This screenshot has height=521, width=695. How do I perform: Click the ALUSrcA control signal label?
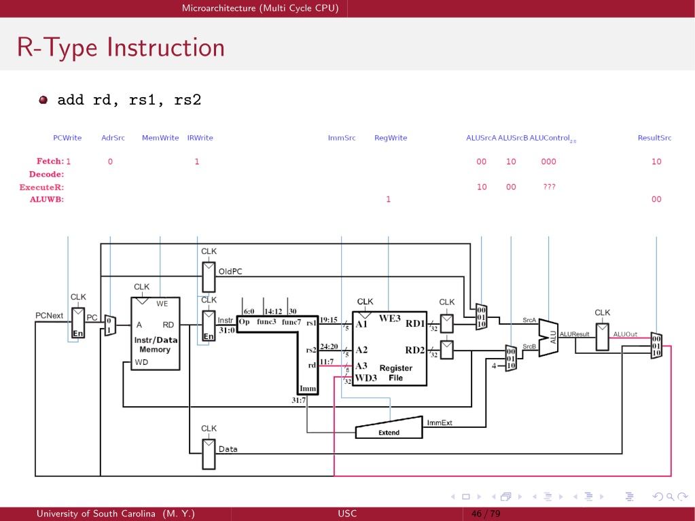pyautogui.click(x=481, y=138)
